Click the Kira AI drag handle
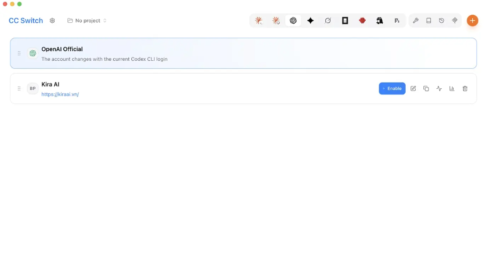The height and width of the screenshot is (271, 487). coord(19,88)
